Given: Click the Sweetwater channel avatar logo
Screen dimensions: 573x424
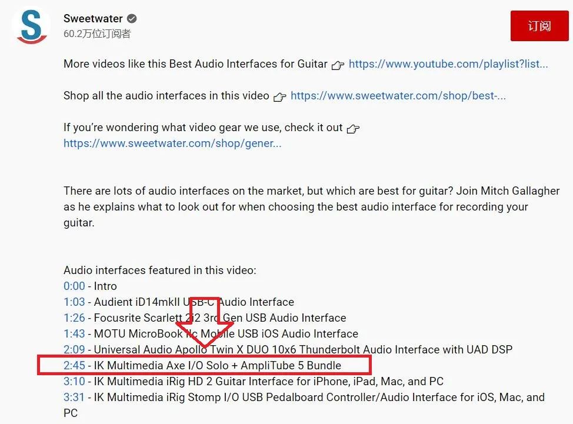Looking at the screenshot, I should (31, 25).
